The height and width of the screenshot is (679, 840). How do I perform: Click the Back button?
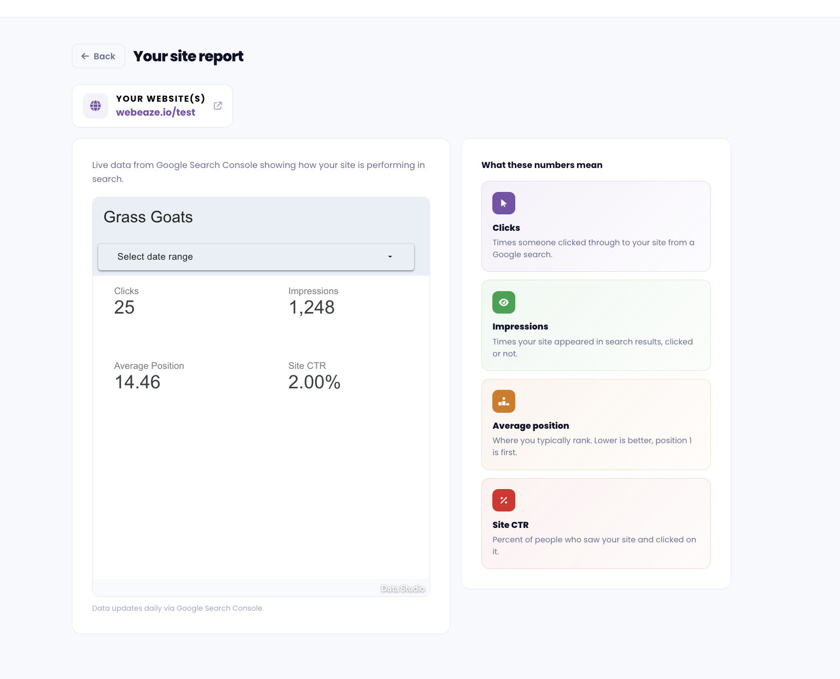pyautogui.click(x=98, y=56)
